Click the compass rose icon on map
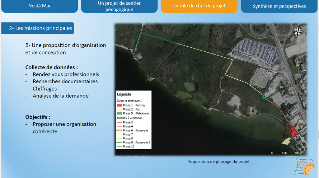Screen dimensions: 319x178 pos(297,32)
